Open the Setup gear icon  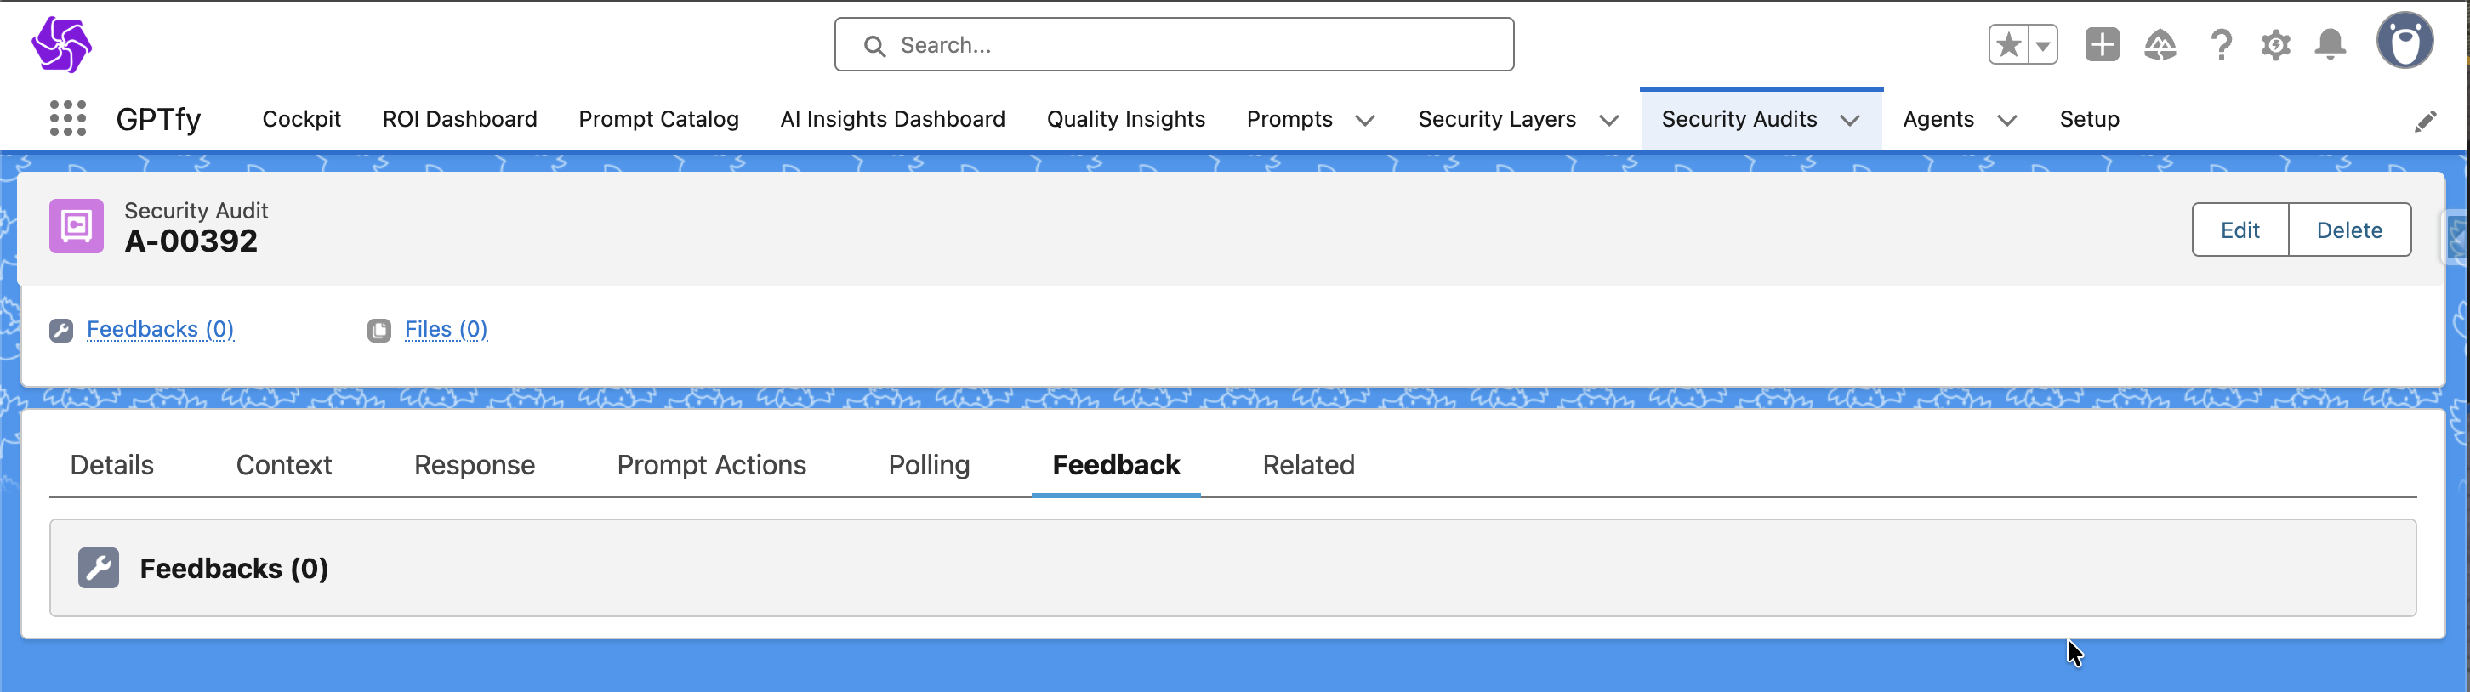2275,45
